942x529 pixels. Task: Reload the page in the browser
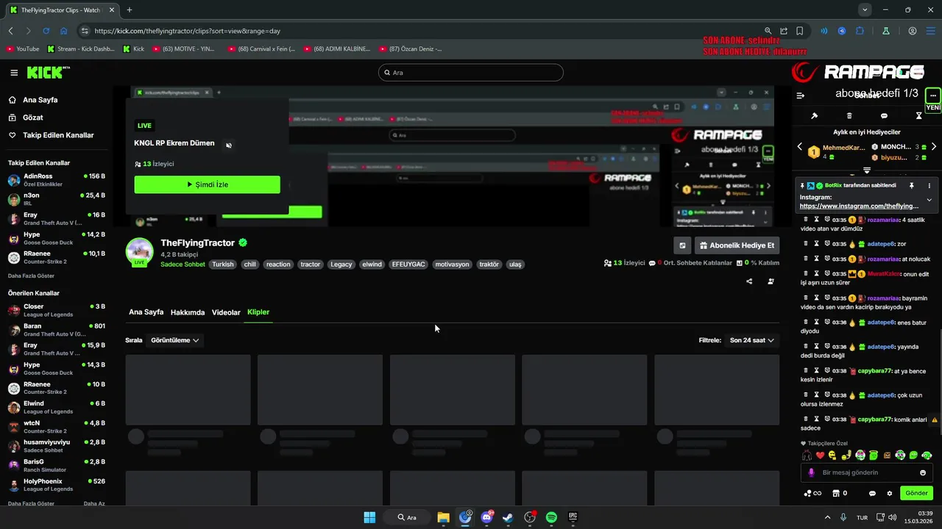click(x=46, y=31)
